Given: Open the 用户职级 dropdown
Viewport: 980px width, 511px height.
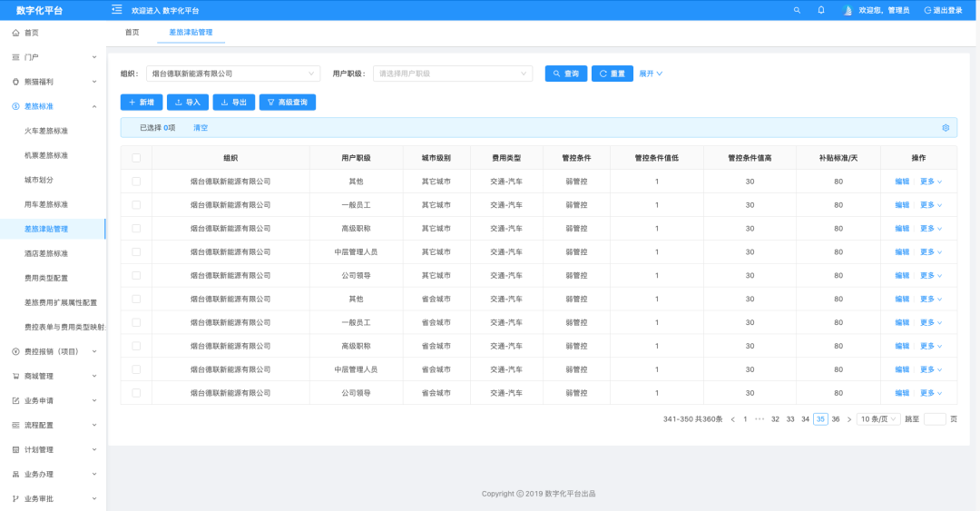Looking at the screenshot, I should 453,74.
